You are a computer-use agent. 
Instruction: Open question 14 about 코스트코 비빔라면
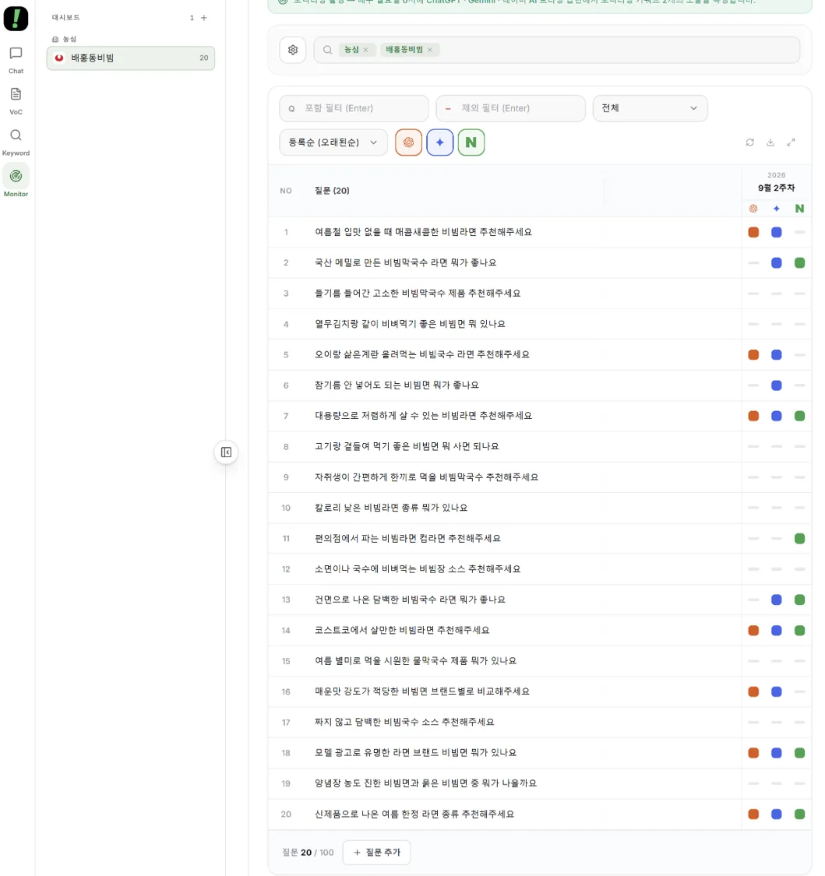click(x=402, y=630)
